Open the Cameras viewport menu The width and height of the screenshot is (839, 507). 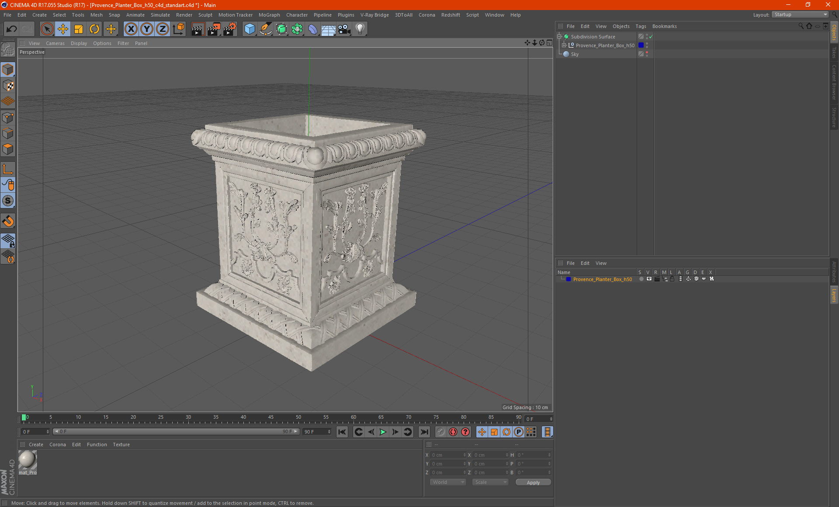55,43
